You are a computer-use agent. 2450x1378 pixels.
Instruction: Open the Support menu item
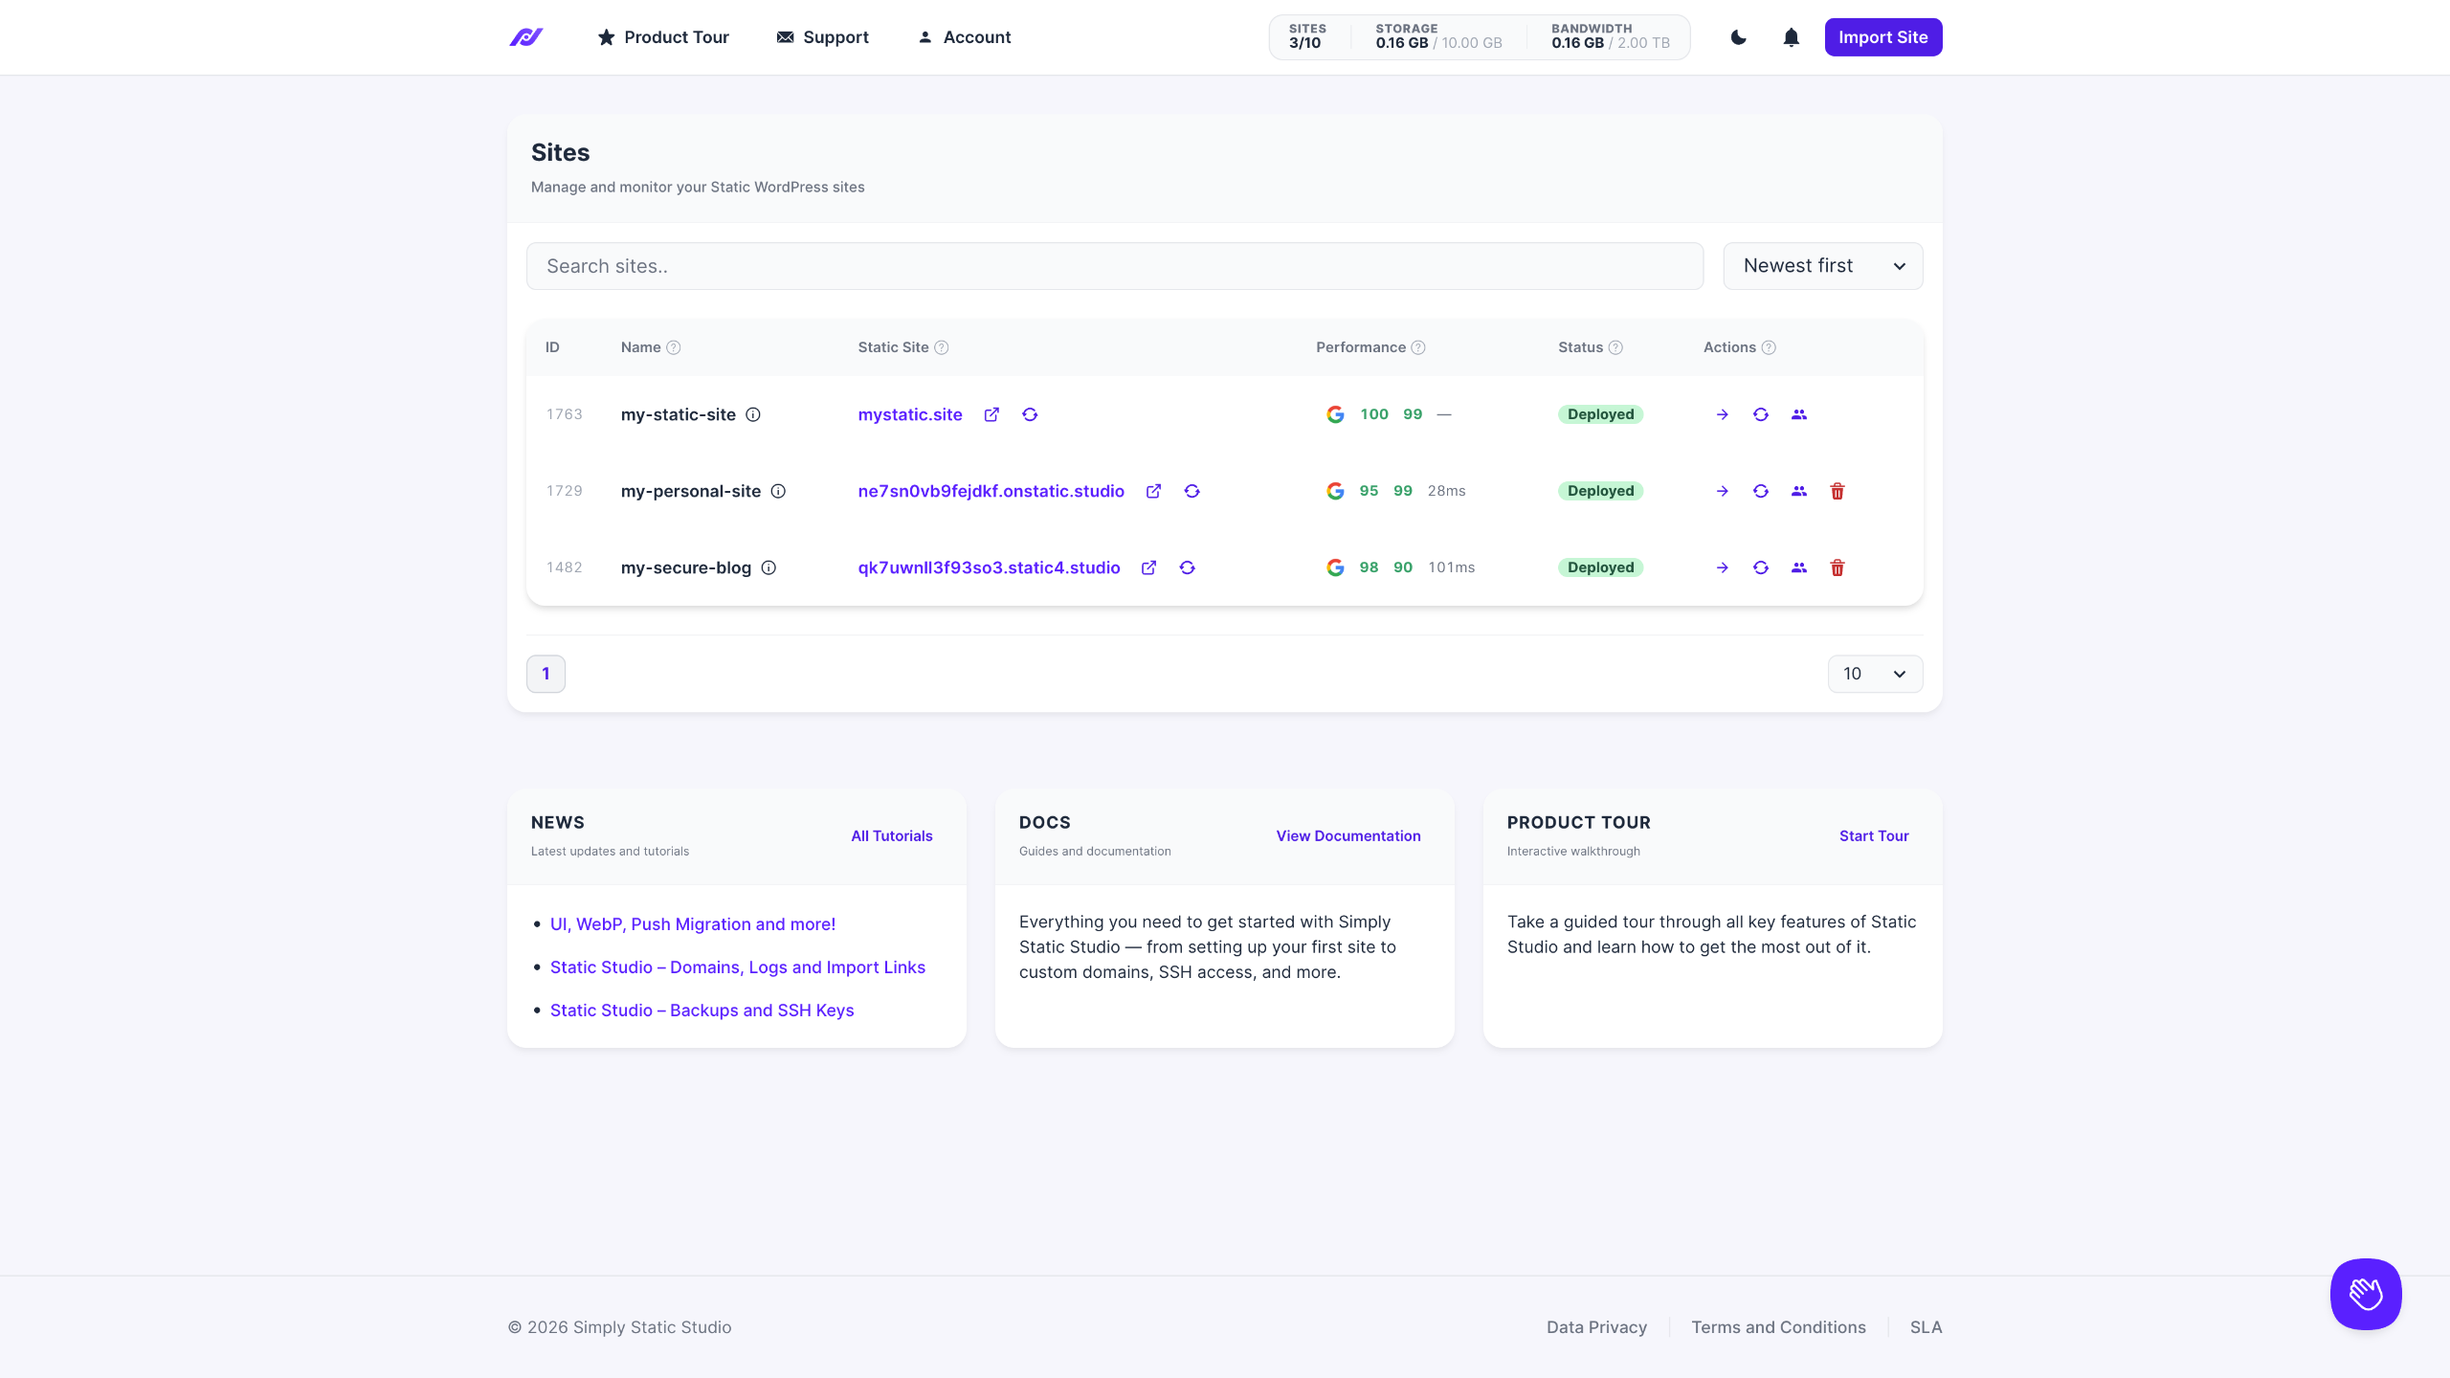[823, 37]
